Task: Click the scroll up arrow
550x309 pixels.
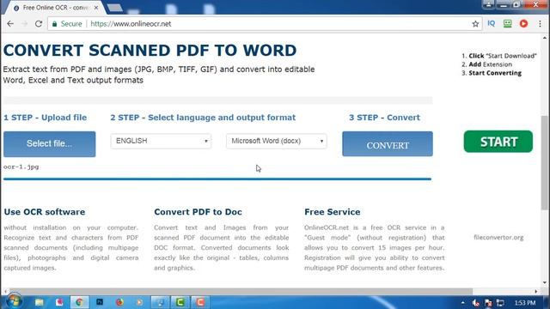Action: 545,38
